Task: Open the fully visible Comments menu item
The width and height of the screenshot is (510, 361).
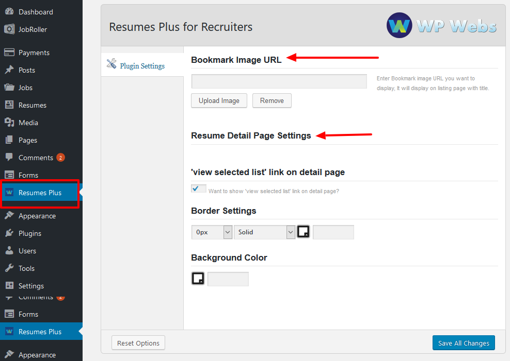Action: click(x=41, y=158)
